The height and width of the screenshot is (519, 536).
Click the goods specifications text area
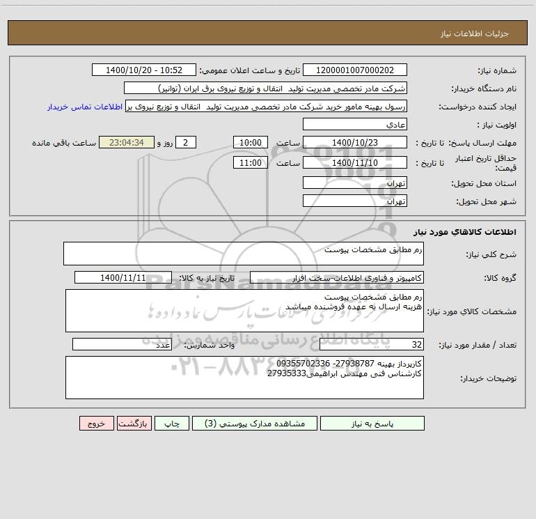244,311
